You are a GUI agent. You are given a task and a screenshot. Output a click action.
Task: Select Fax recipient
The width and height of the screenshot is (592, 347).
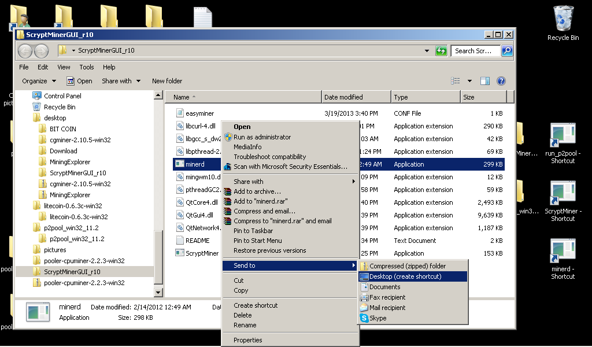pos(413,297)
